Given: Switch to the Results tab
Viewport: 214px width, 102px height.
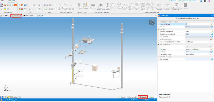Looking at the screenshot, I should pos(40,16).
